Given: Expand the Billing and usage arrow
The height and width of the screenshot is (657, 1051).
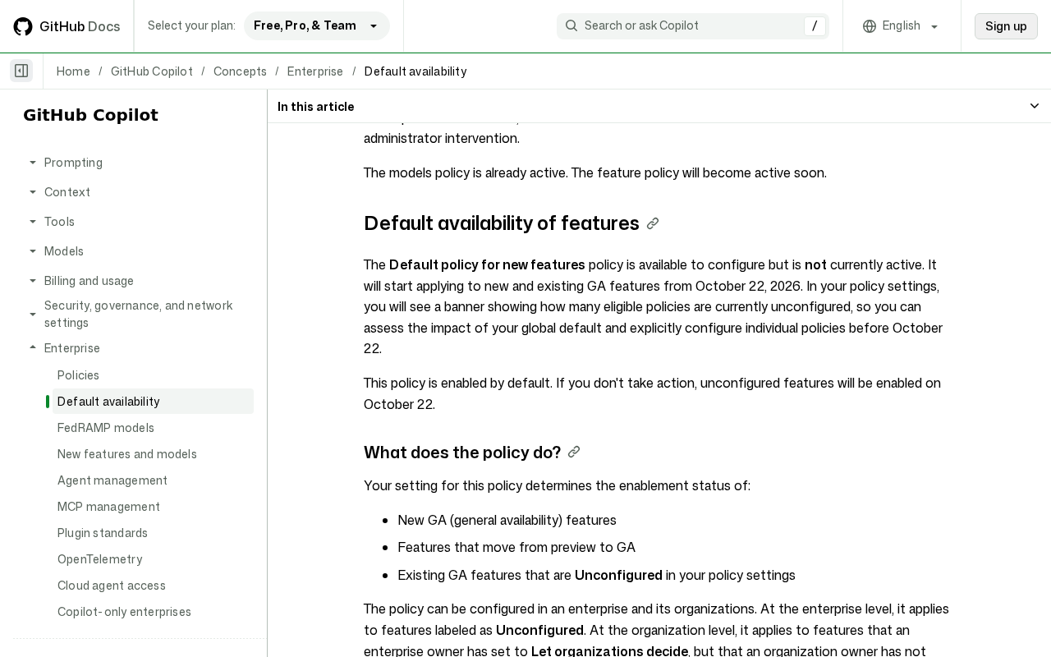Looking at the screenshot, I should [33, 281].
